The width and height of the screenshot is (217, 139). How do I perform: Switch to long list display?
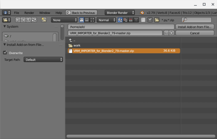87,20
